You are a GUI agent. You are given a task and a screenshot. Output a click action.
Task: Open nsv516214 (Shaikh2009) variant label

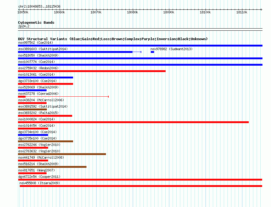pos(38,164)
